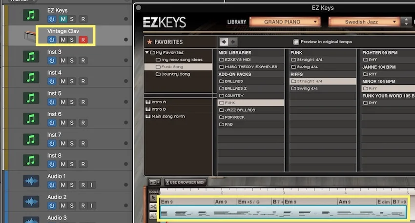Click the EZ Keys track instrument icon

click(x=31, y=15)
